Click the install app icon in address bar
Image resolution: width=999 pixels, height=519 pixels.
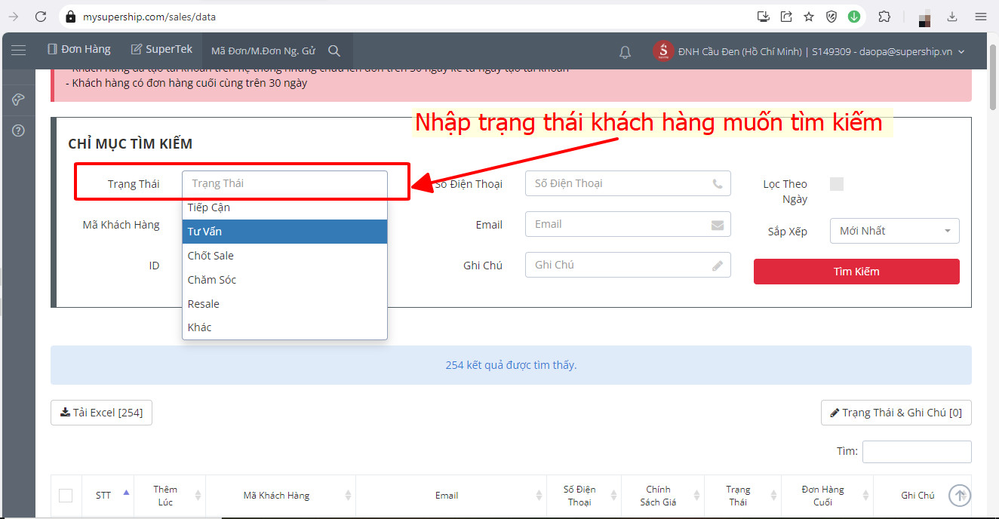764,16
